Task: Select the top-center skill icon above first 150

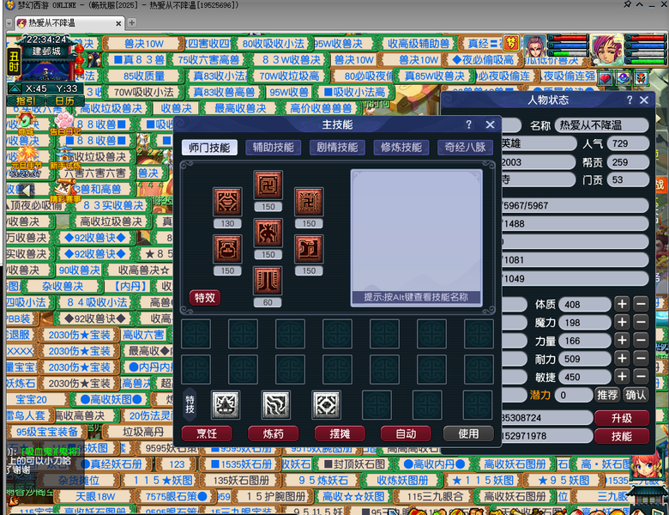Action: click(x=268, y=185)
